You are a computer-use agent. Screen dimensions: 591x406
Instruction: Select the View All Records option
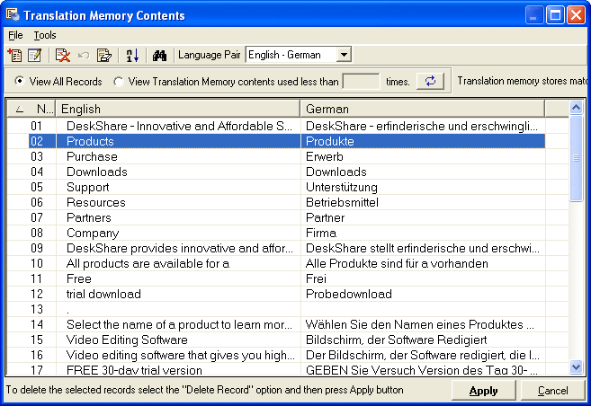pyautogui.click(x=58, y=81)
